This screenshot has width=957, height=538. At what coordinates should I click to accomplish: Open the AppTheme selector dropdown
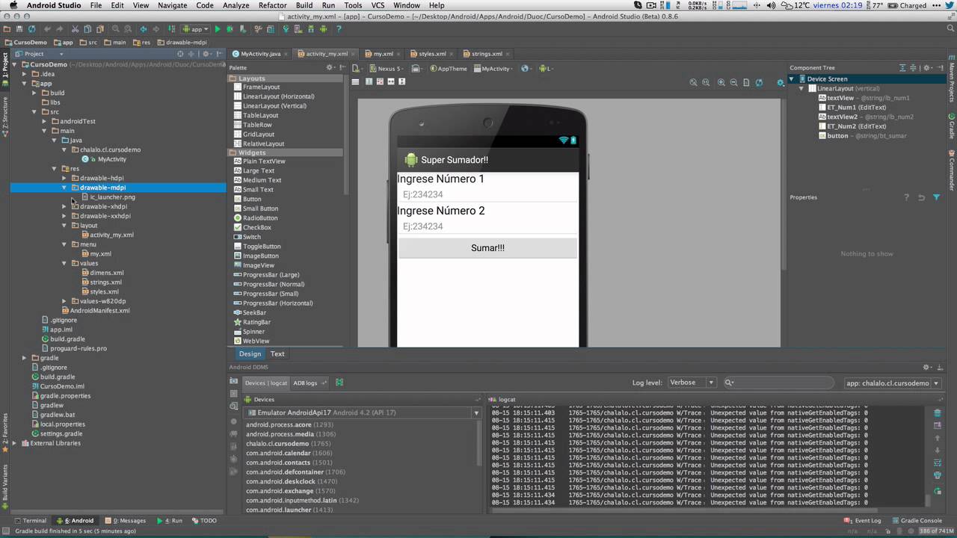tap(449, 69)
